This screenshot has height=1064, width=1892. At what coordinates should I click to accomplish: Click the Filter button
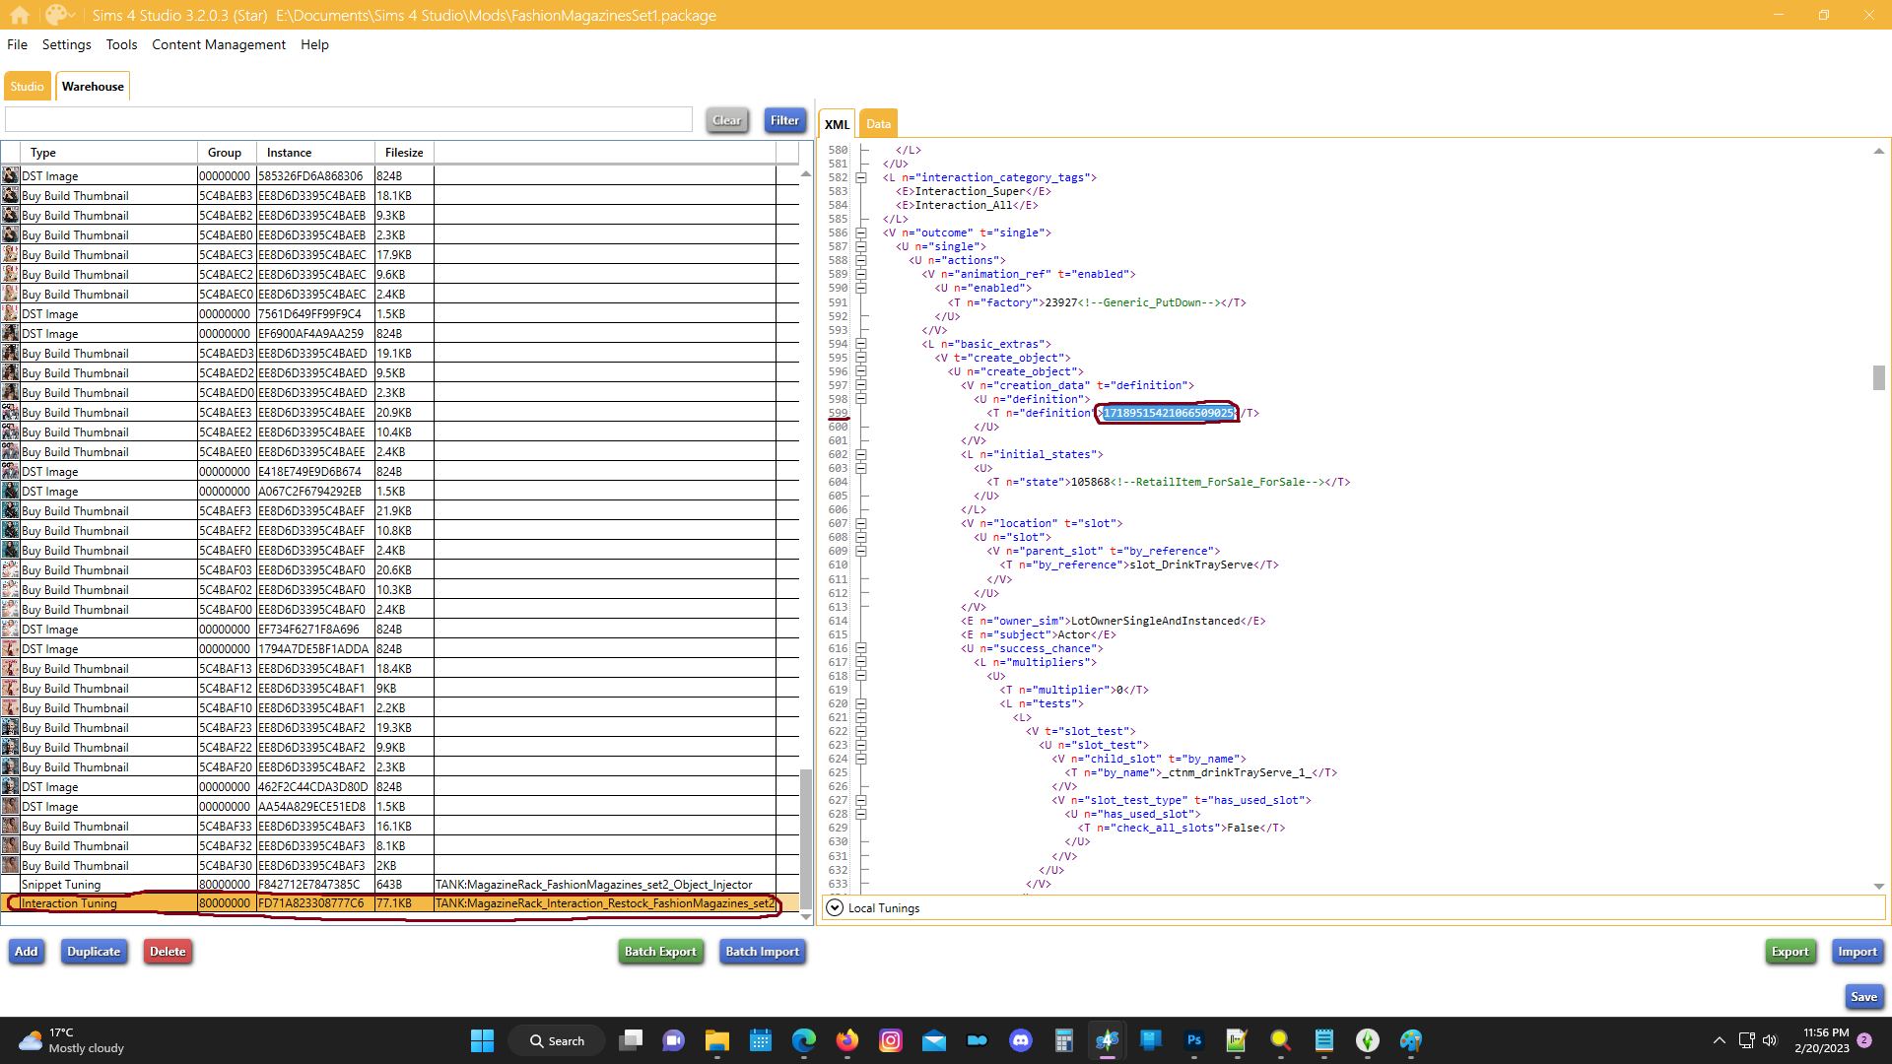point(784,120)
